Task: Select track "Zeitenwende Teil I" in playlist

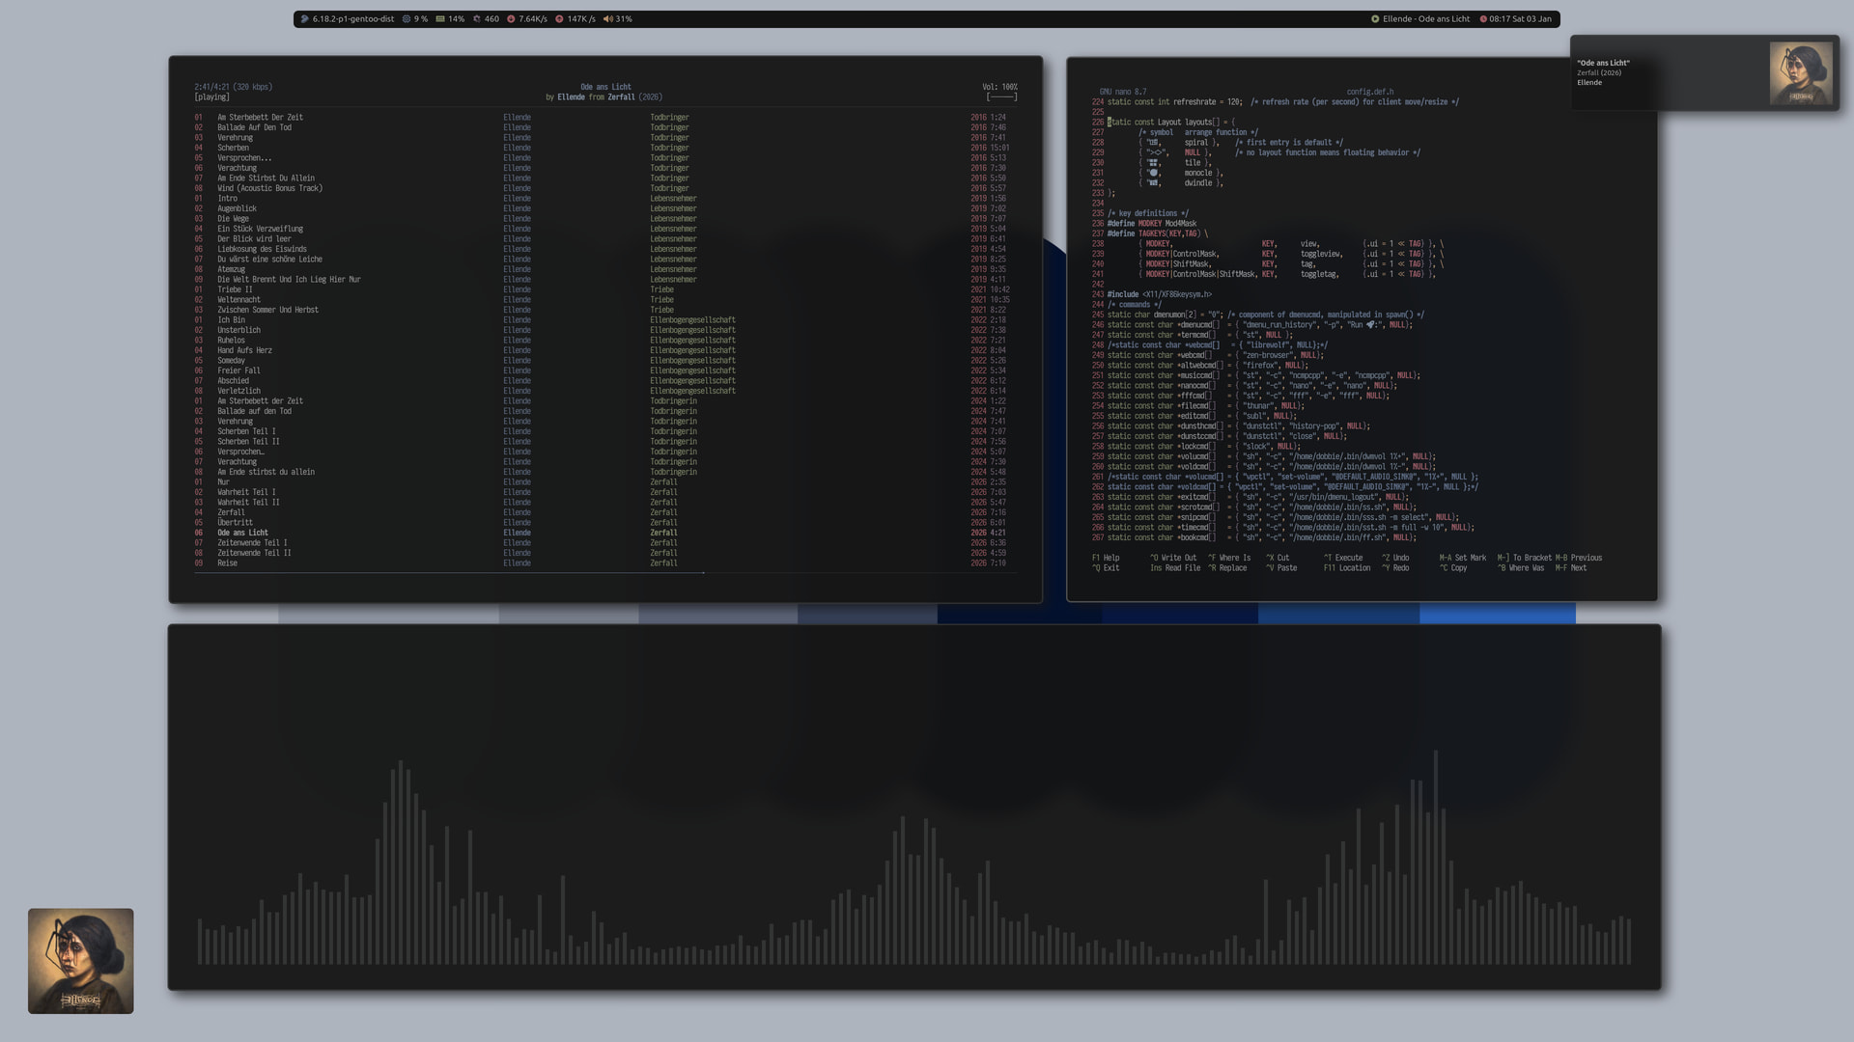Action: (252, 543)
